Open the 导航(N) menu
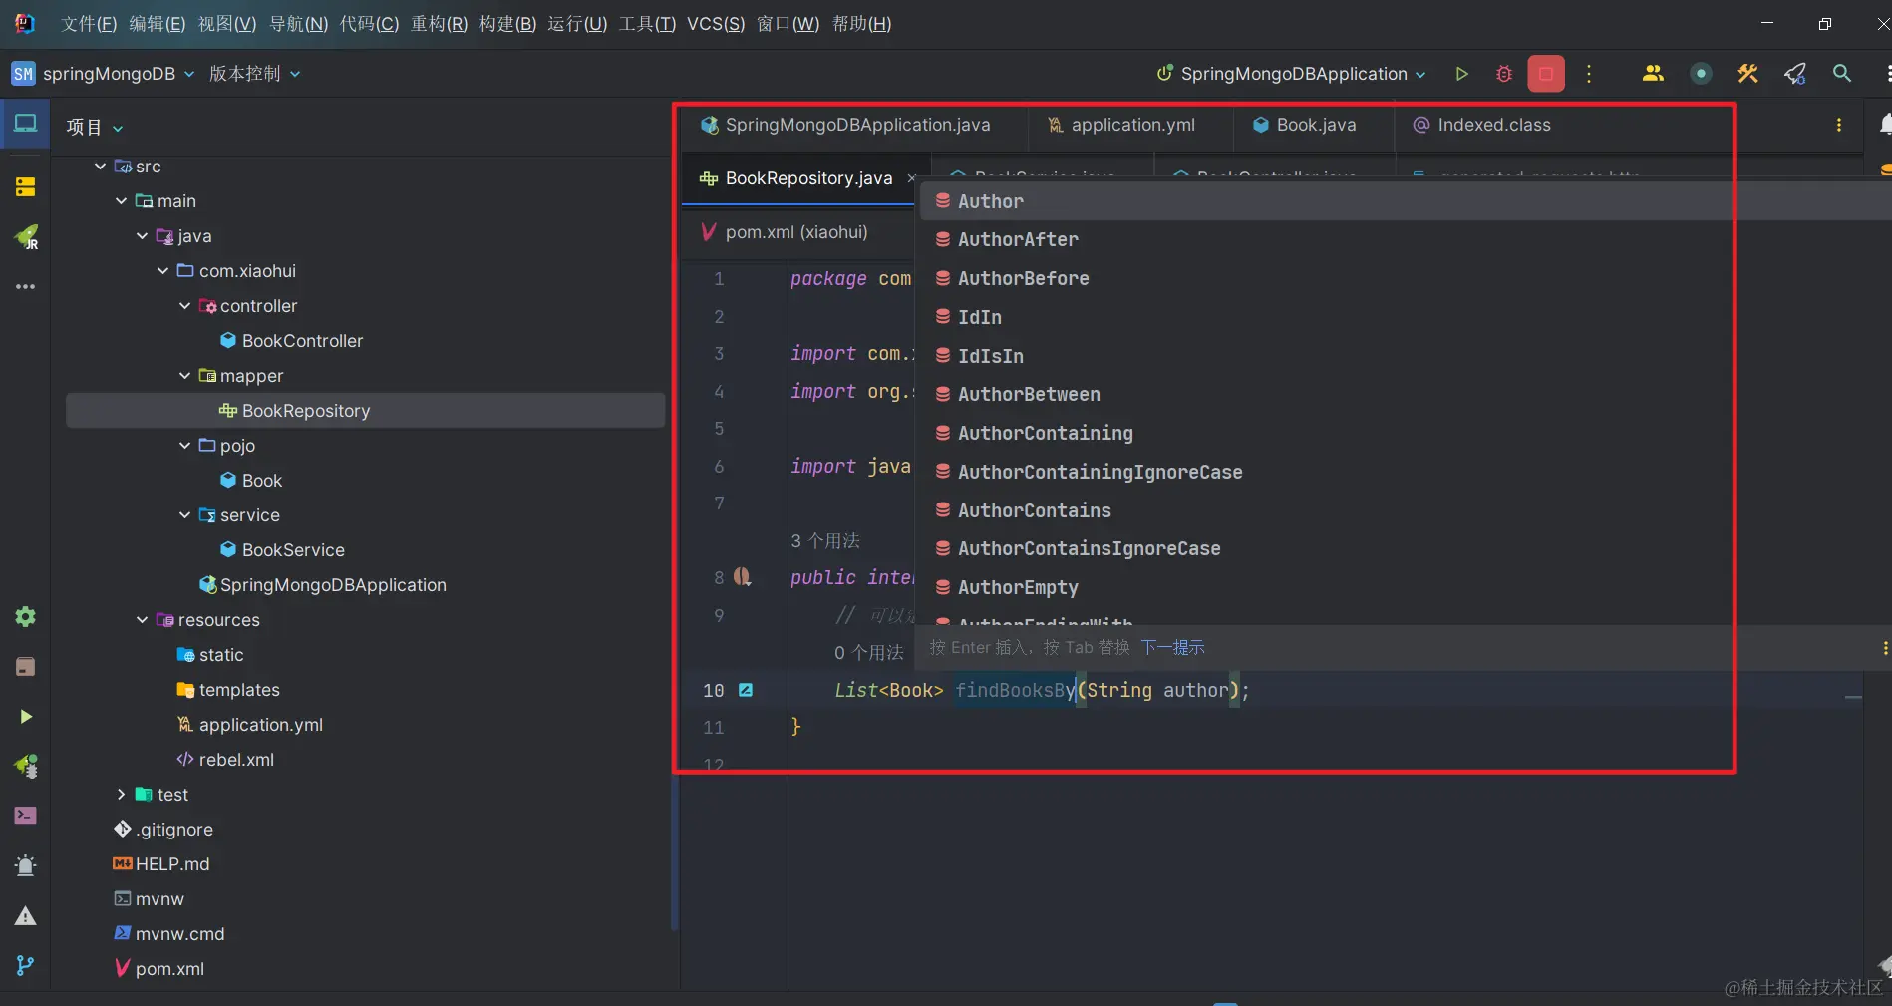This screenshot has width=1892, height=1006. (299, 24)
